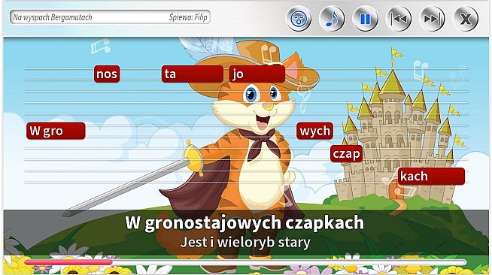Click lyric line 'W gronostajowych czapkach'
The height and width of the screenshot is (275, 492).
point(244,222)
